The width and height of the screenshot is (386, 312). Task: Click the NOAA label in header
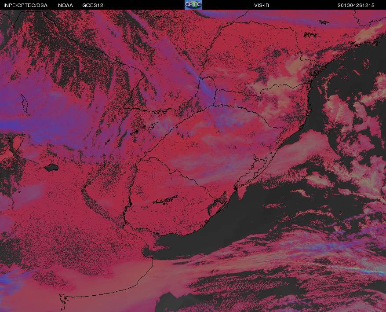(x=66, y=5)
